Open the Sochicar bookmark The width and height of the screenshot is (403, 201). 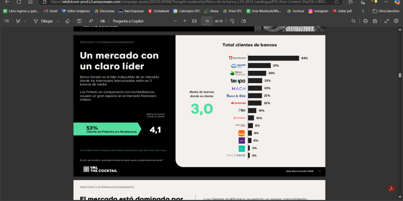296,11
